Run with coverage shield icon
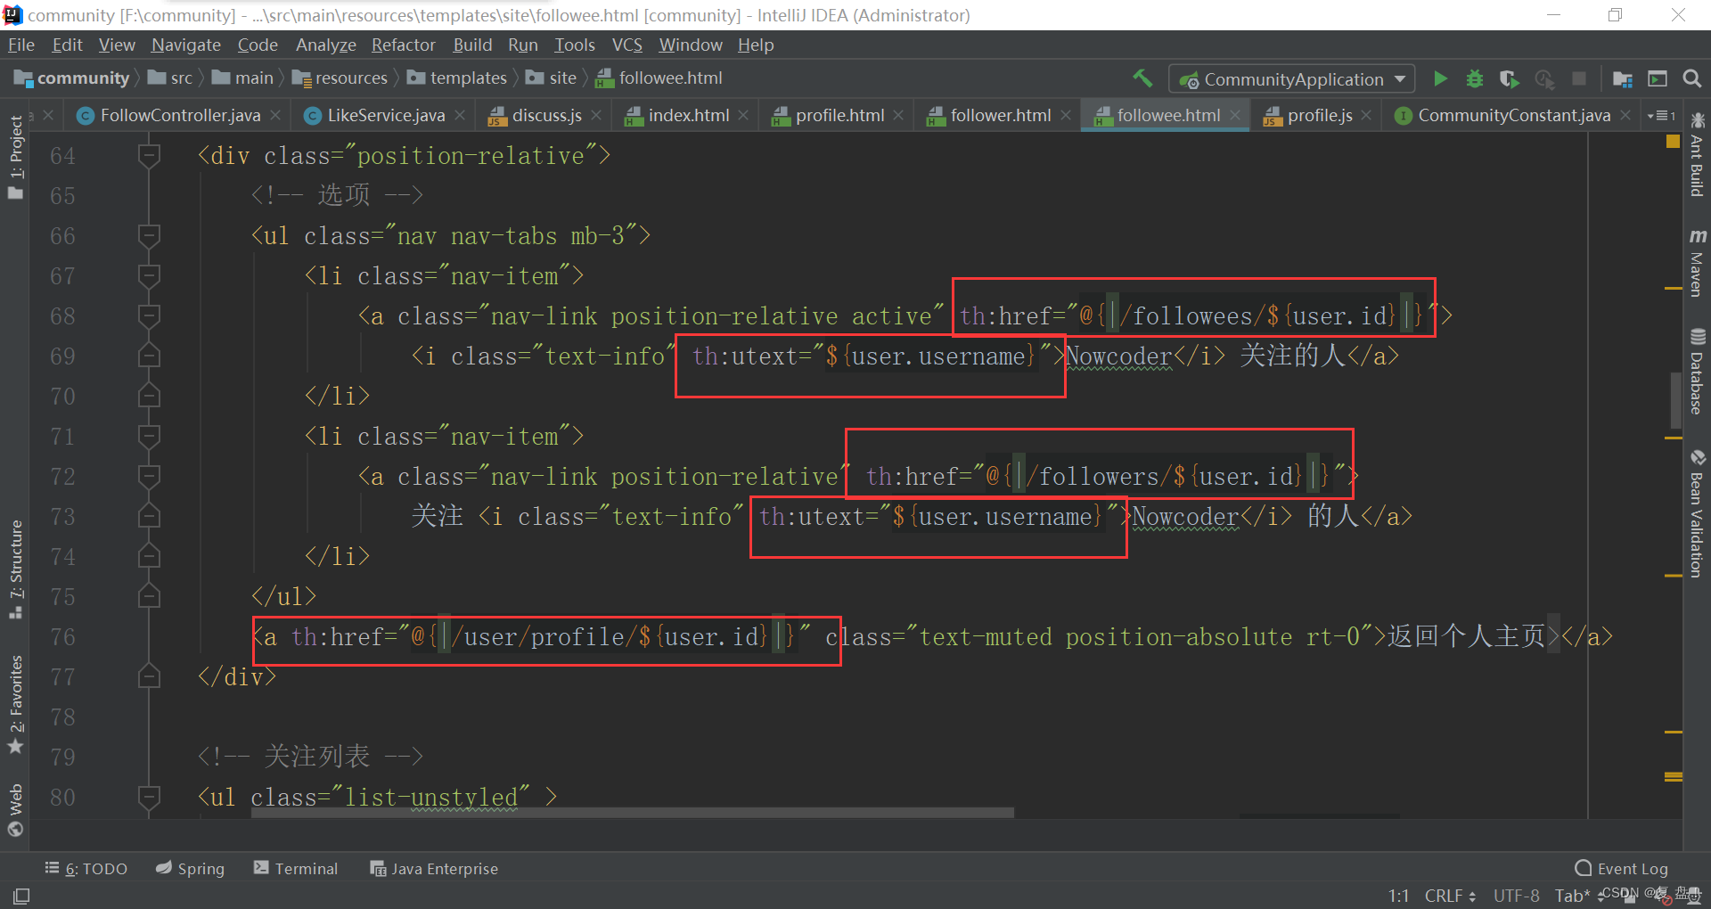 1509,78
